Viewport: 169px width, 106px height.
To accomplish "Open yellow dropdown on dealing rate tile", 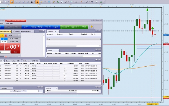I will tap(2, 36).
